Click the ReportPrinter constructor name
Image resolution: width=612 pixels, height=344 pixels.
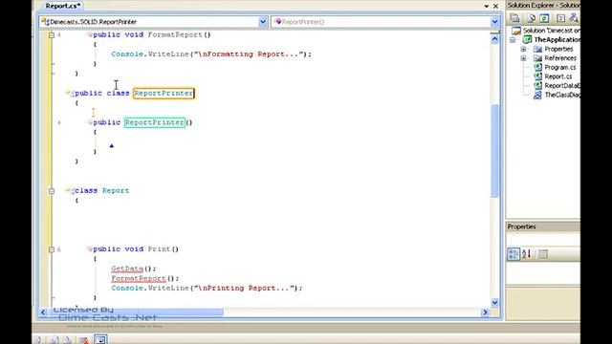click(155, 122)
